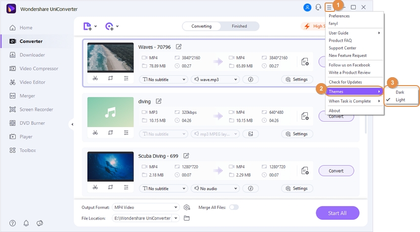Choose Check for Updates in the menu

click(x=345, y=82)
